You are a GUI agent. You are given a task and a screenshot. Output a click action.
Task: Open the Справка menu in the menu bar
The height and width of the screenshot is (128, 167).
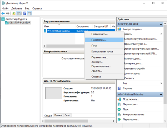[37, 8]
